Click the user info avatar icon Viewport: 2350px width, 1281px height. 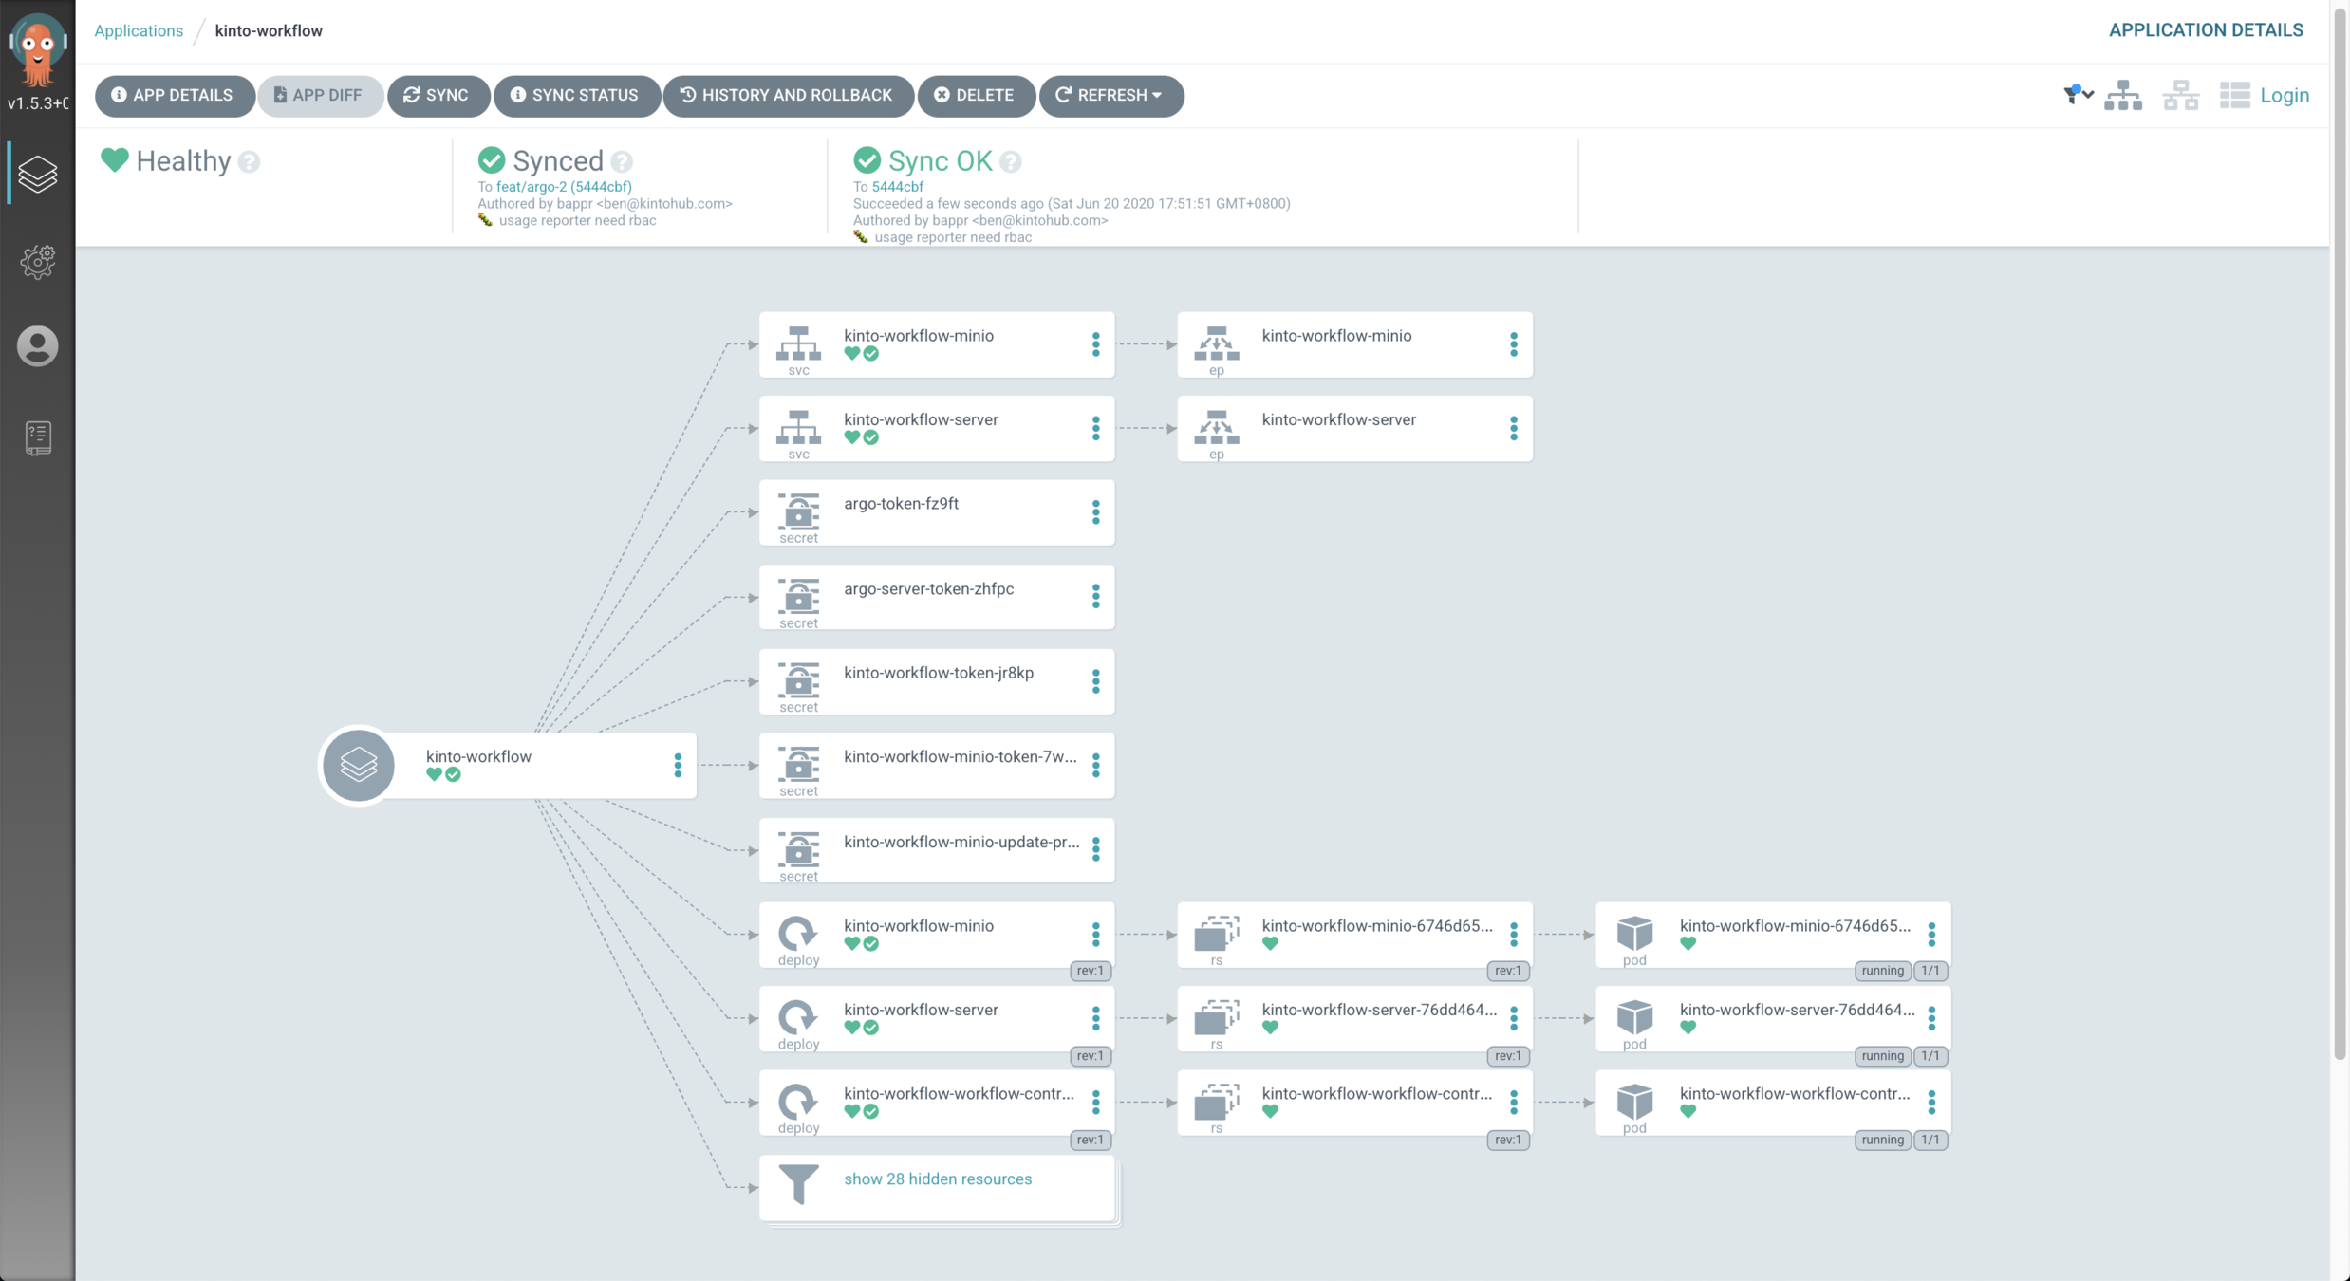[37, 346]
